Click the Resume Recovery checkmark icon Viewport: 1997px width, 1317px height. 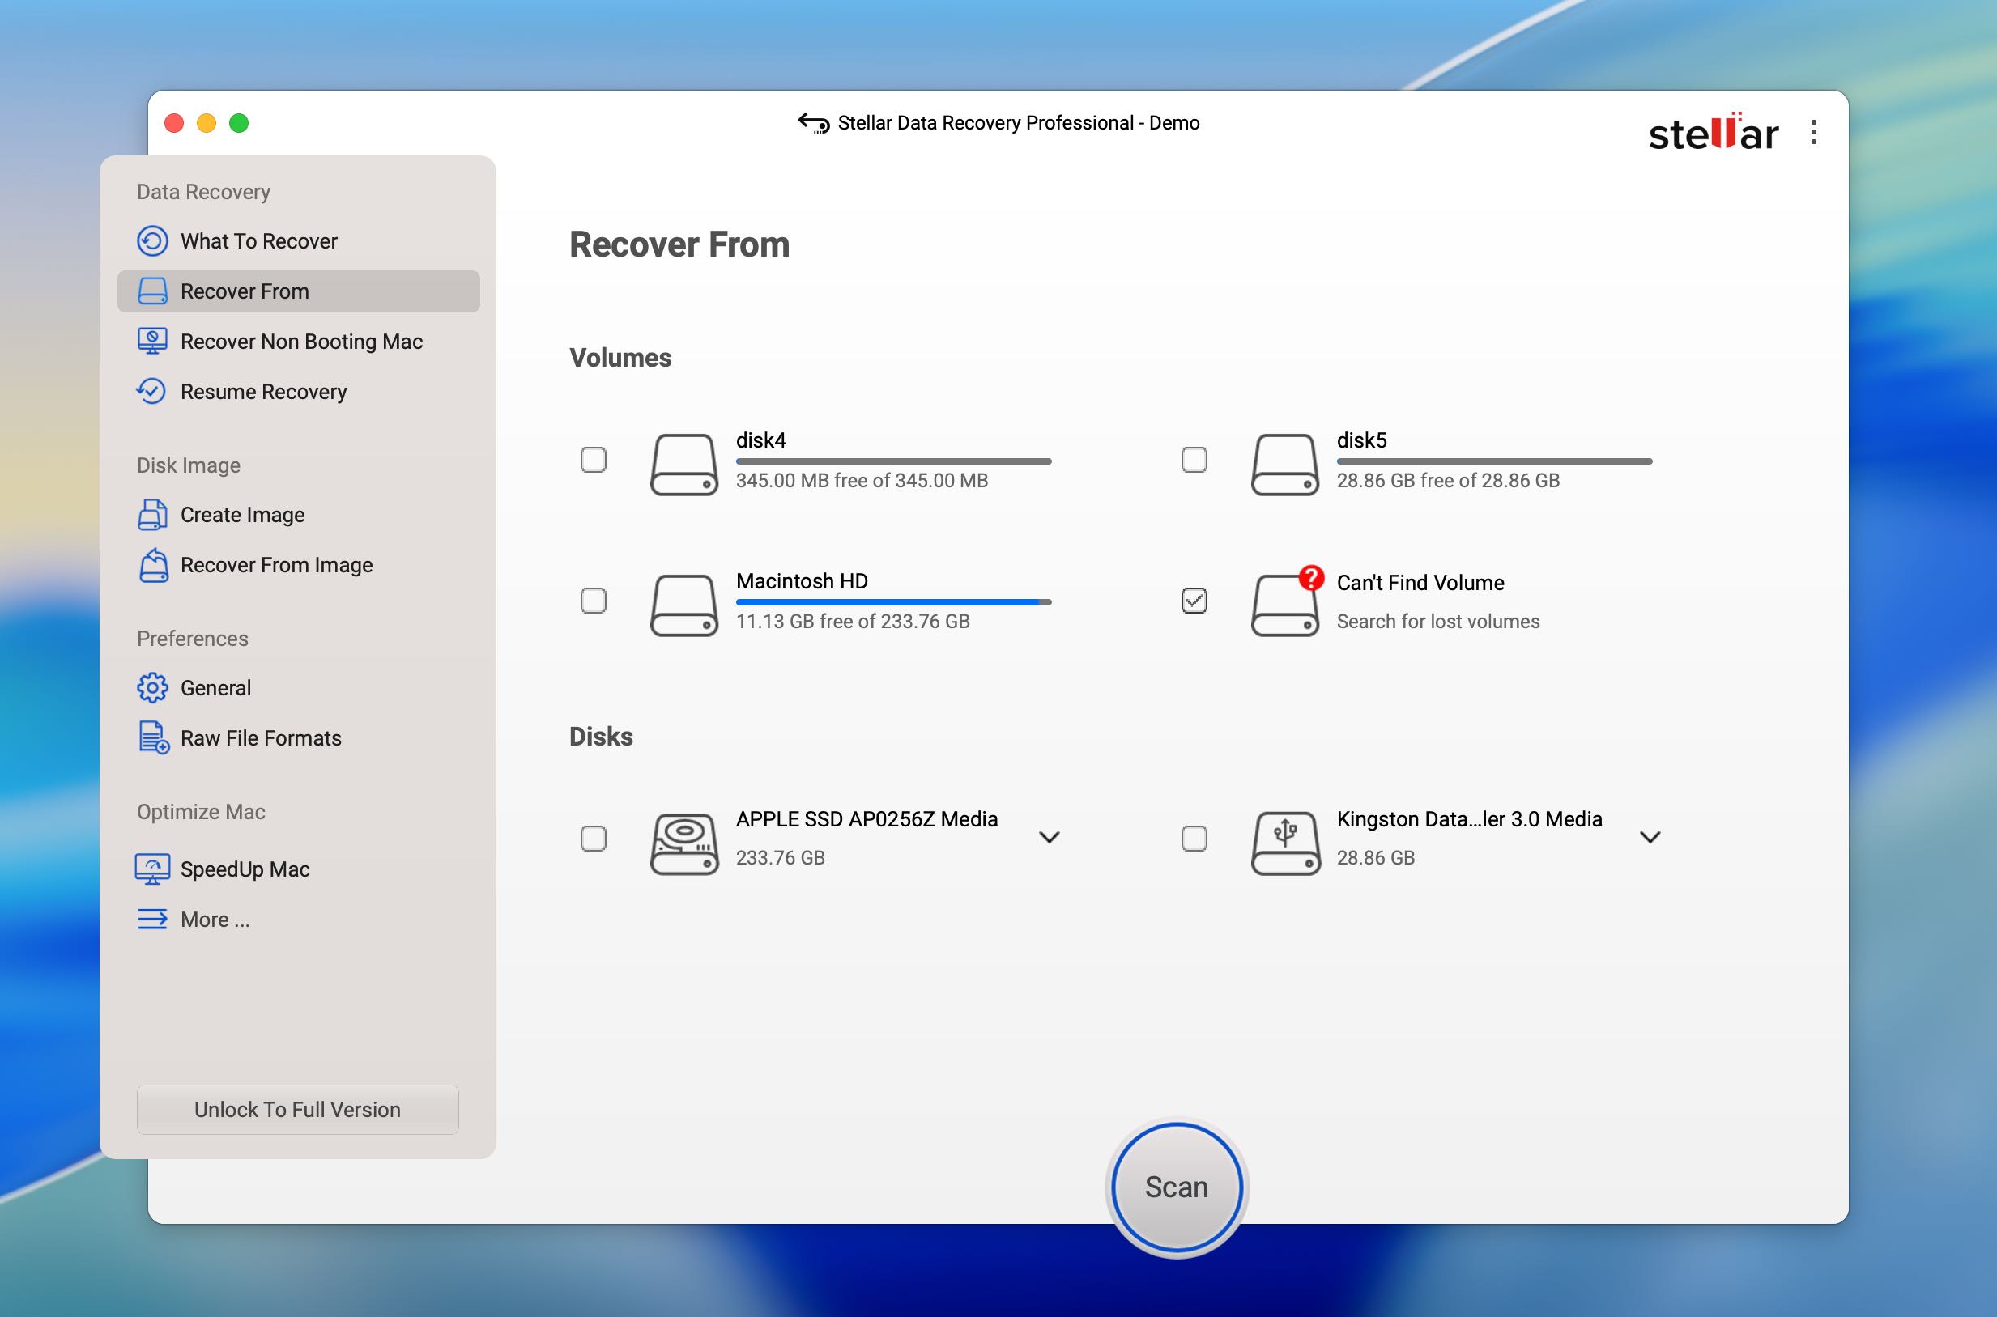[x=151, y=392]
